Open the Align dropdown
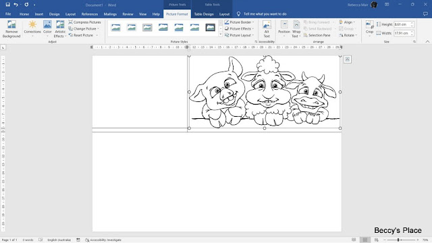The width and height of the screenshot is (432, 243). [x=347, y=22]
